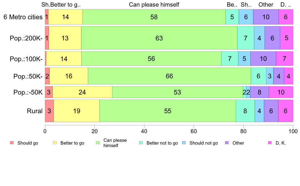
Task: Click the Should not go legend label
Action: 204,143
